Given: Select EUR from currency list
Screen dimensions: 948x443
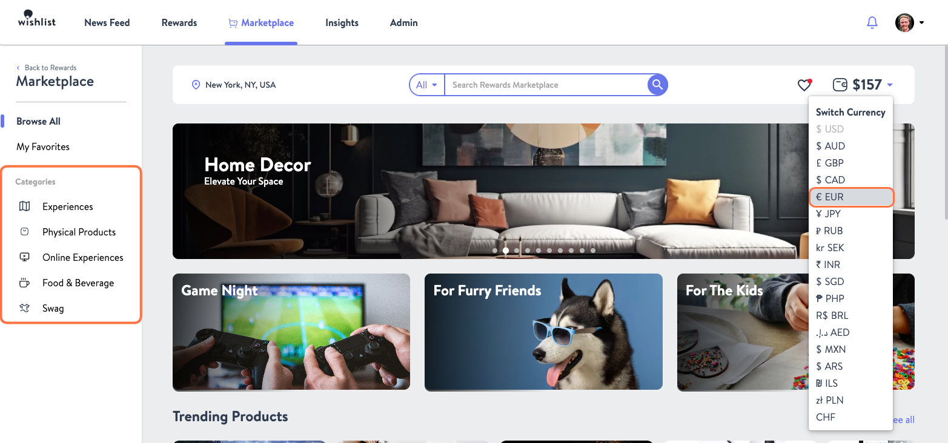Looking at the screenshot, I should click(850, 197).
